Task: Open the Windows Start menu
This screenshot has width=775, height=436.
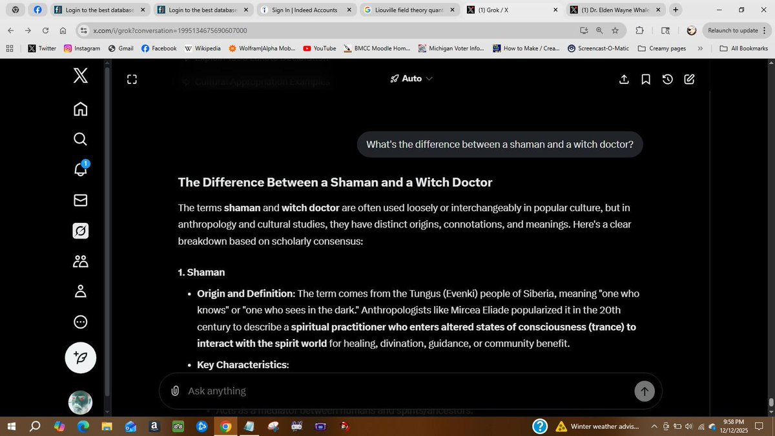Action: [11, 426]
